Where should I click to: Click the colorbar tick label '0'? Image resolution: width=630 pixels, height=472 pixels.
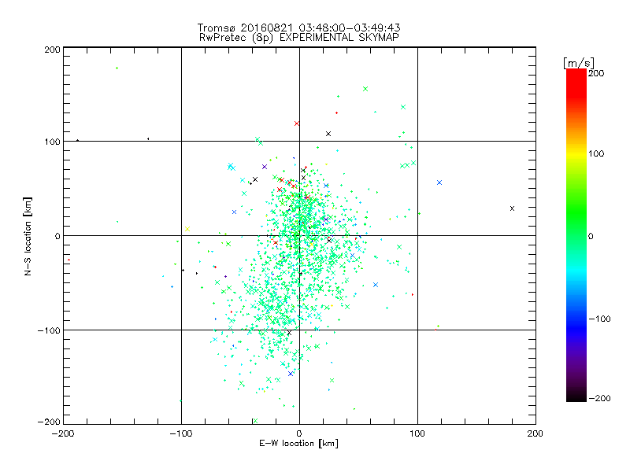(x=591, y=236)
